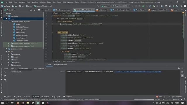
Task: Open the Pixel device selector dropdown
Action: point(121,6)
